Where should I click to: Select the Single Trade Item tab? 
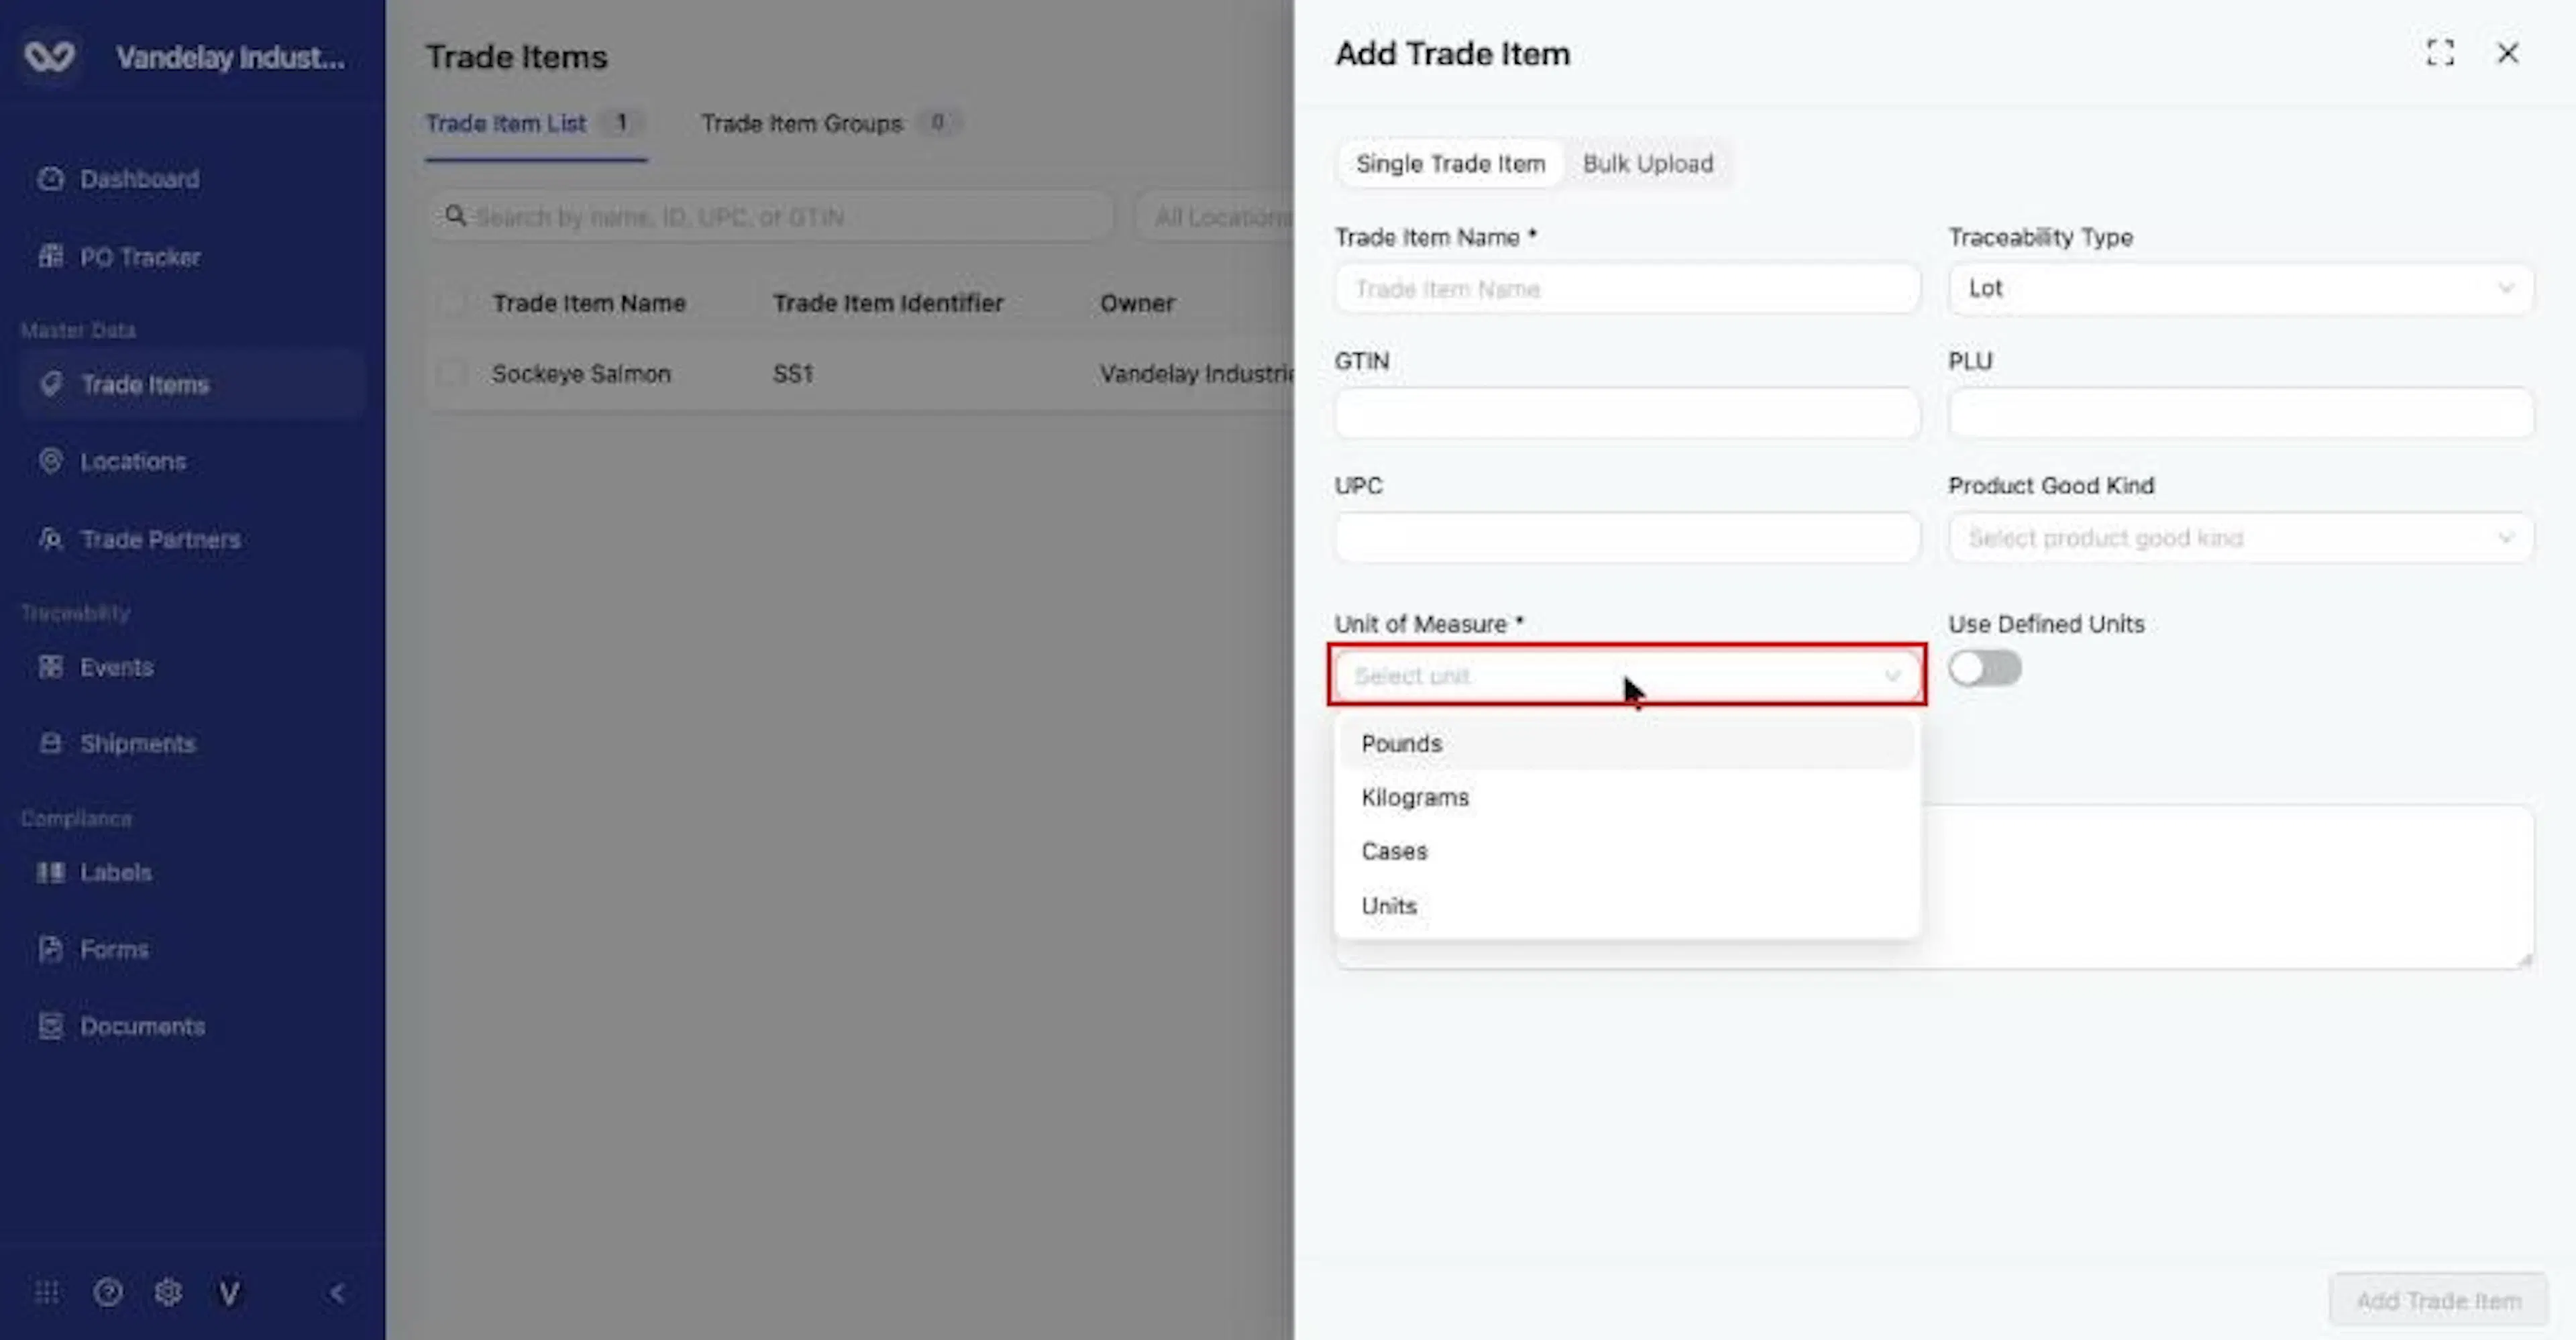1450,164
